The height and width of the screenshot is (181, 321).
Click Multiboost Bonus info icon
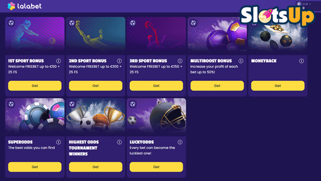[x=241, y=61]
